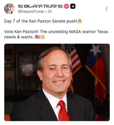Open the OKSANA TRUMP display name link
114x125 pixels.
point(40,6)
